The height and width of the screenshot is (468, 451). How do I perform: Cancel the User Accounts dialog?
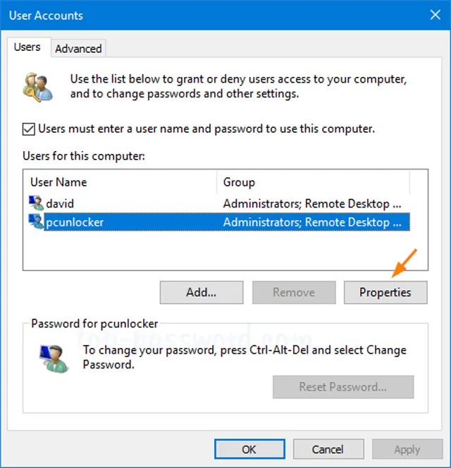pyautogui.click(x=328, y=449)
